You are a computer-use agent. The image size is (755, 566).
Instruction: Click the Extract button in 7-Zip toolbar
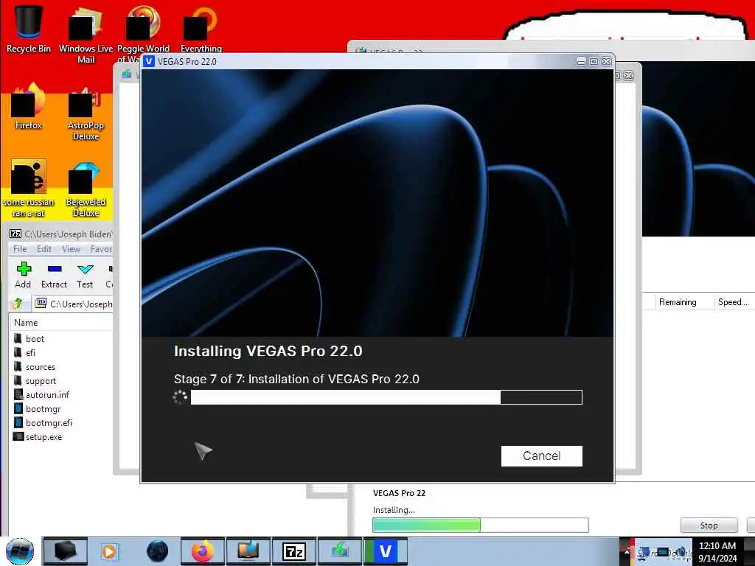[x=54, y=276]
